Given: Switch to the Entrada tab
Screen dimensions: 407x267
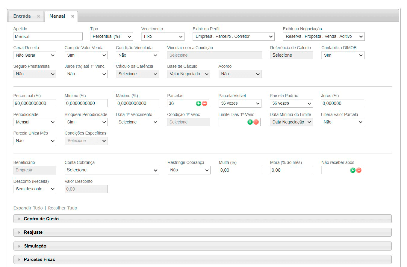Looking at the screenshot, I should (22, 16).
